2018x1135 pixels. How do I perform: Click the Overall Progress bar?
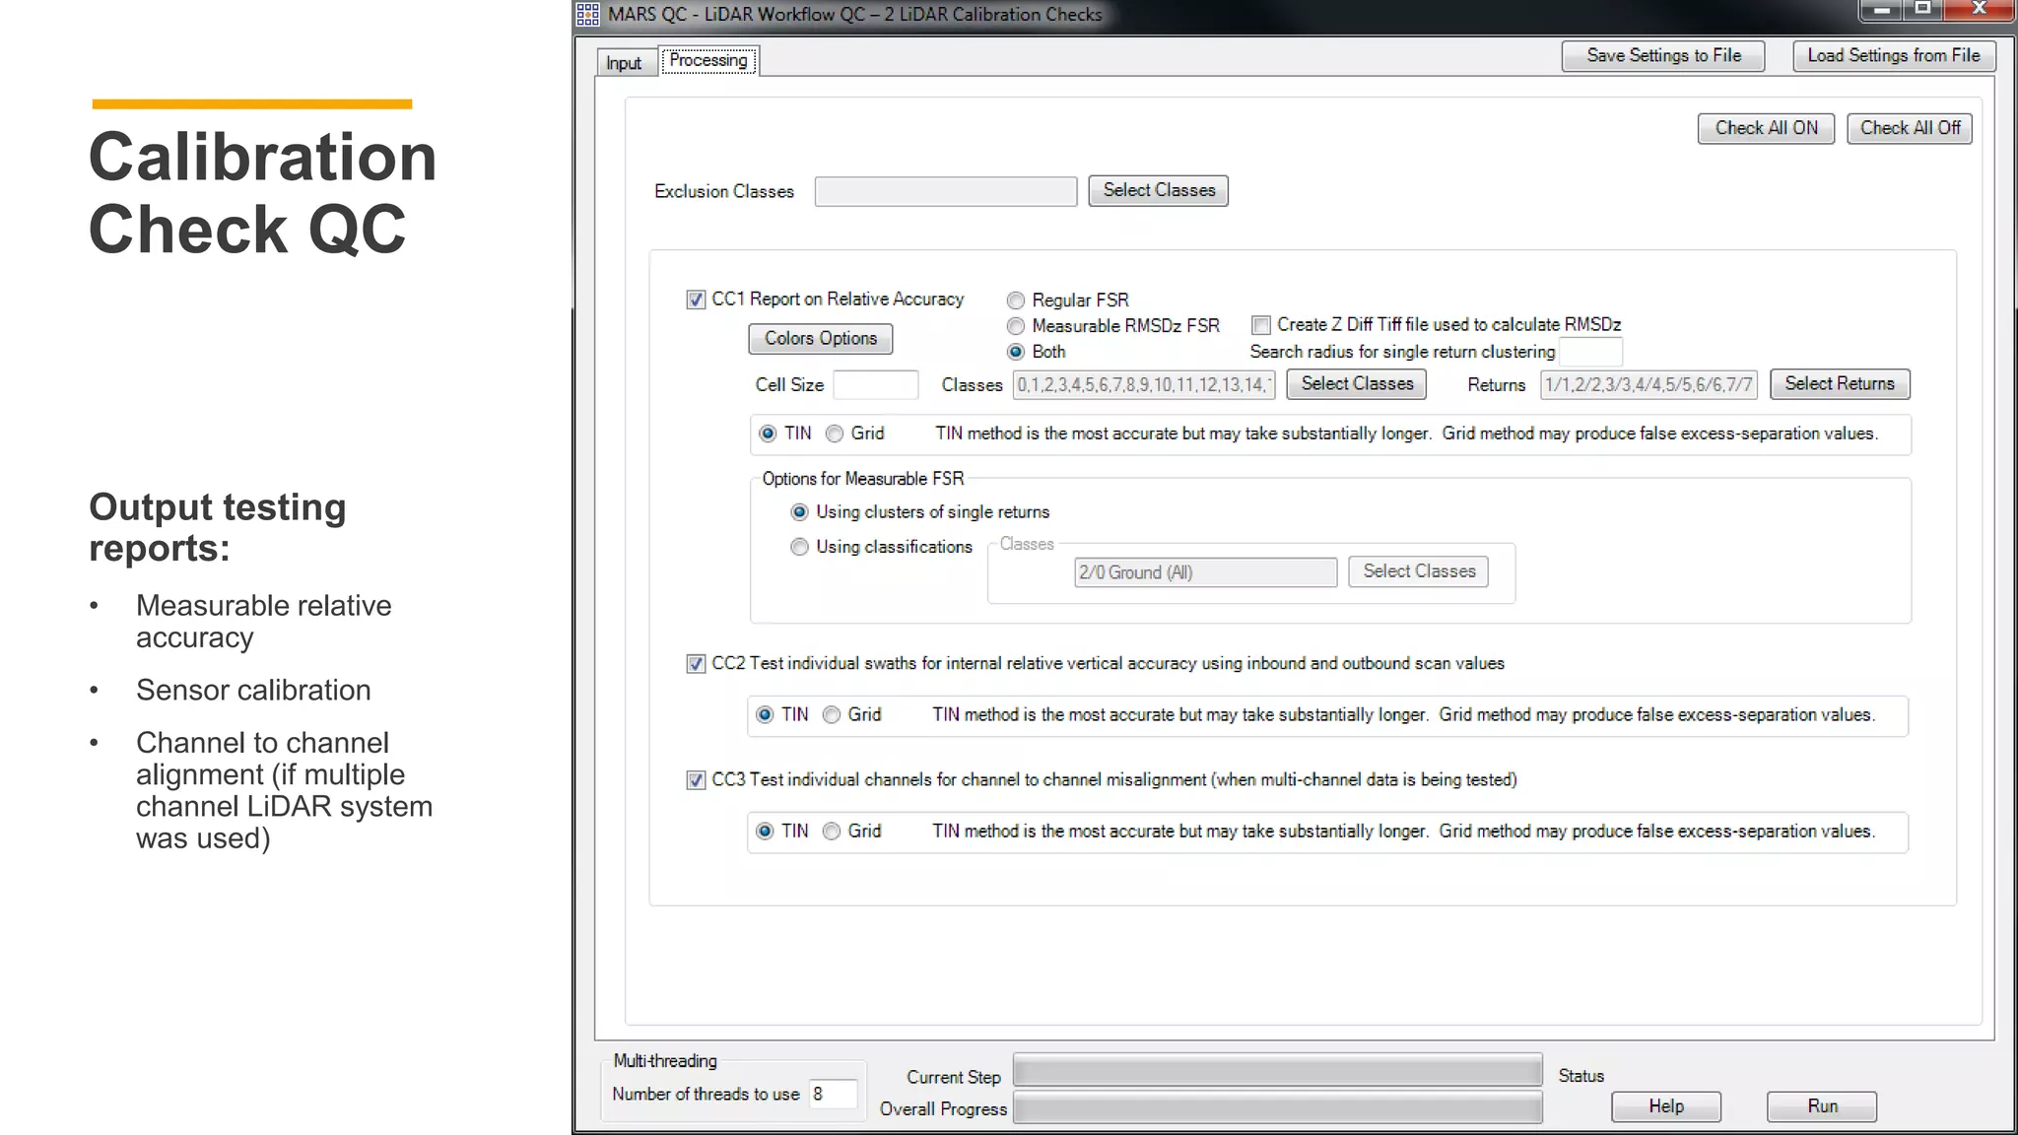[x=1277, y=1109]
